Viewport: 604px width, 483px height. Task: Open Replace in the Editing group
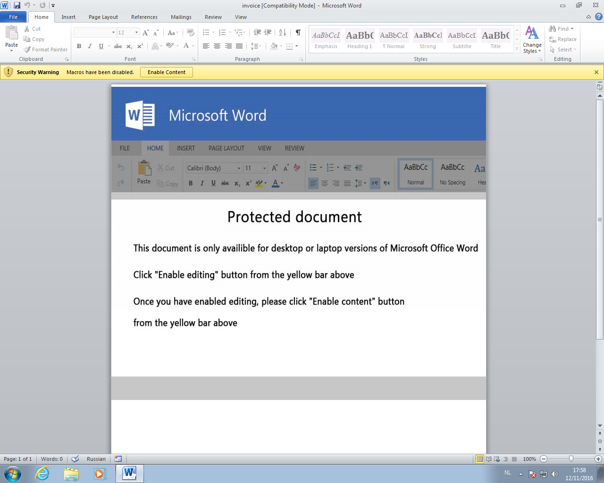click(x=562, y=39)
